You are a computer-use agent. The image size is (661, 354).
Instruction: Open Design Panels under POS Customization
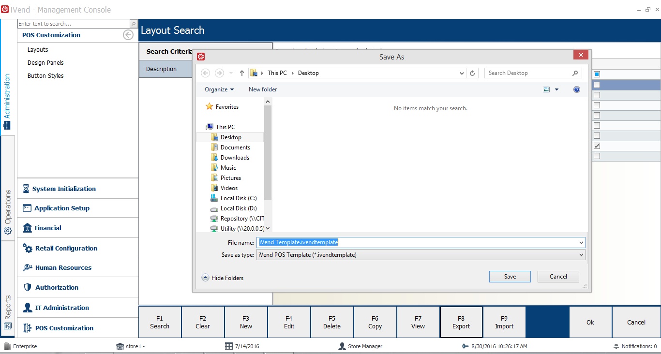(45, 63)
